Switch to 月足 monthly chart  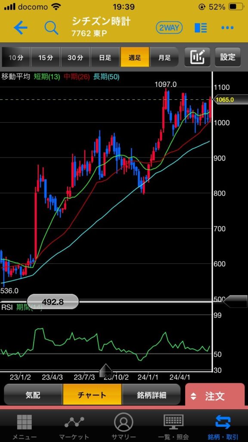tap(164, 57)
